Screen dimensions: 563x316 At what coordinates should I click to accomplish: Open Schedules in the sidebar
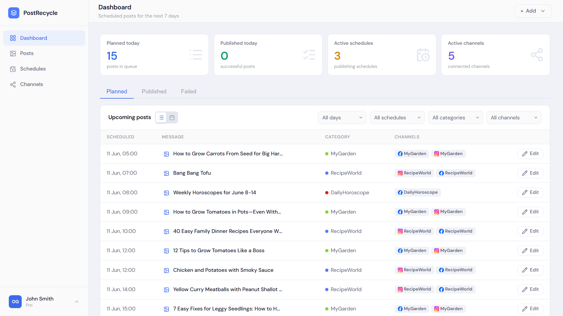(x=44, y=69)
